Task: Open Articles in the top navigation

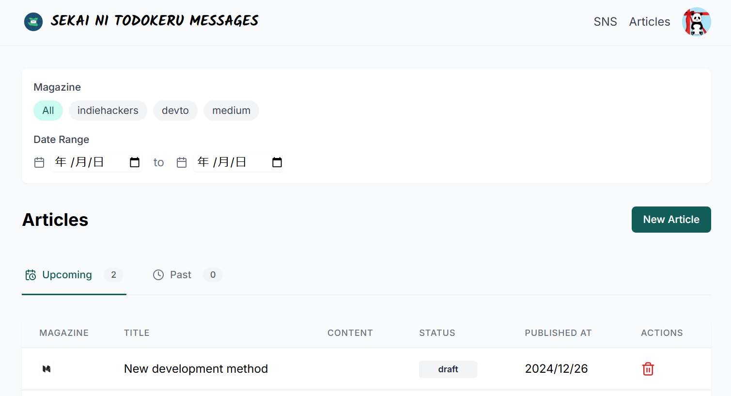Action: coord(649,22)
